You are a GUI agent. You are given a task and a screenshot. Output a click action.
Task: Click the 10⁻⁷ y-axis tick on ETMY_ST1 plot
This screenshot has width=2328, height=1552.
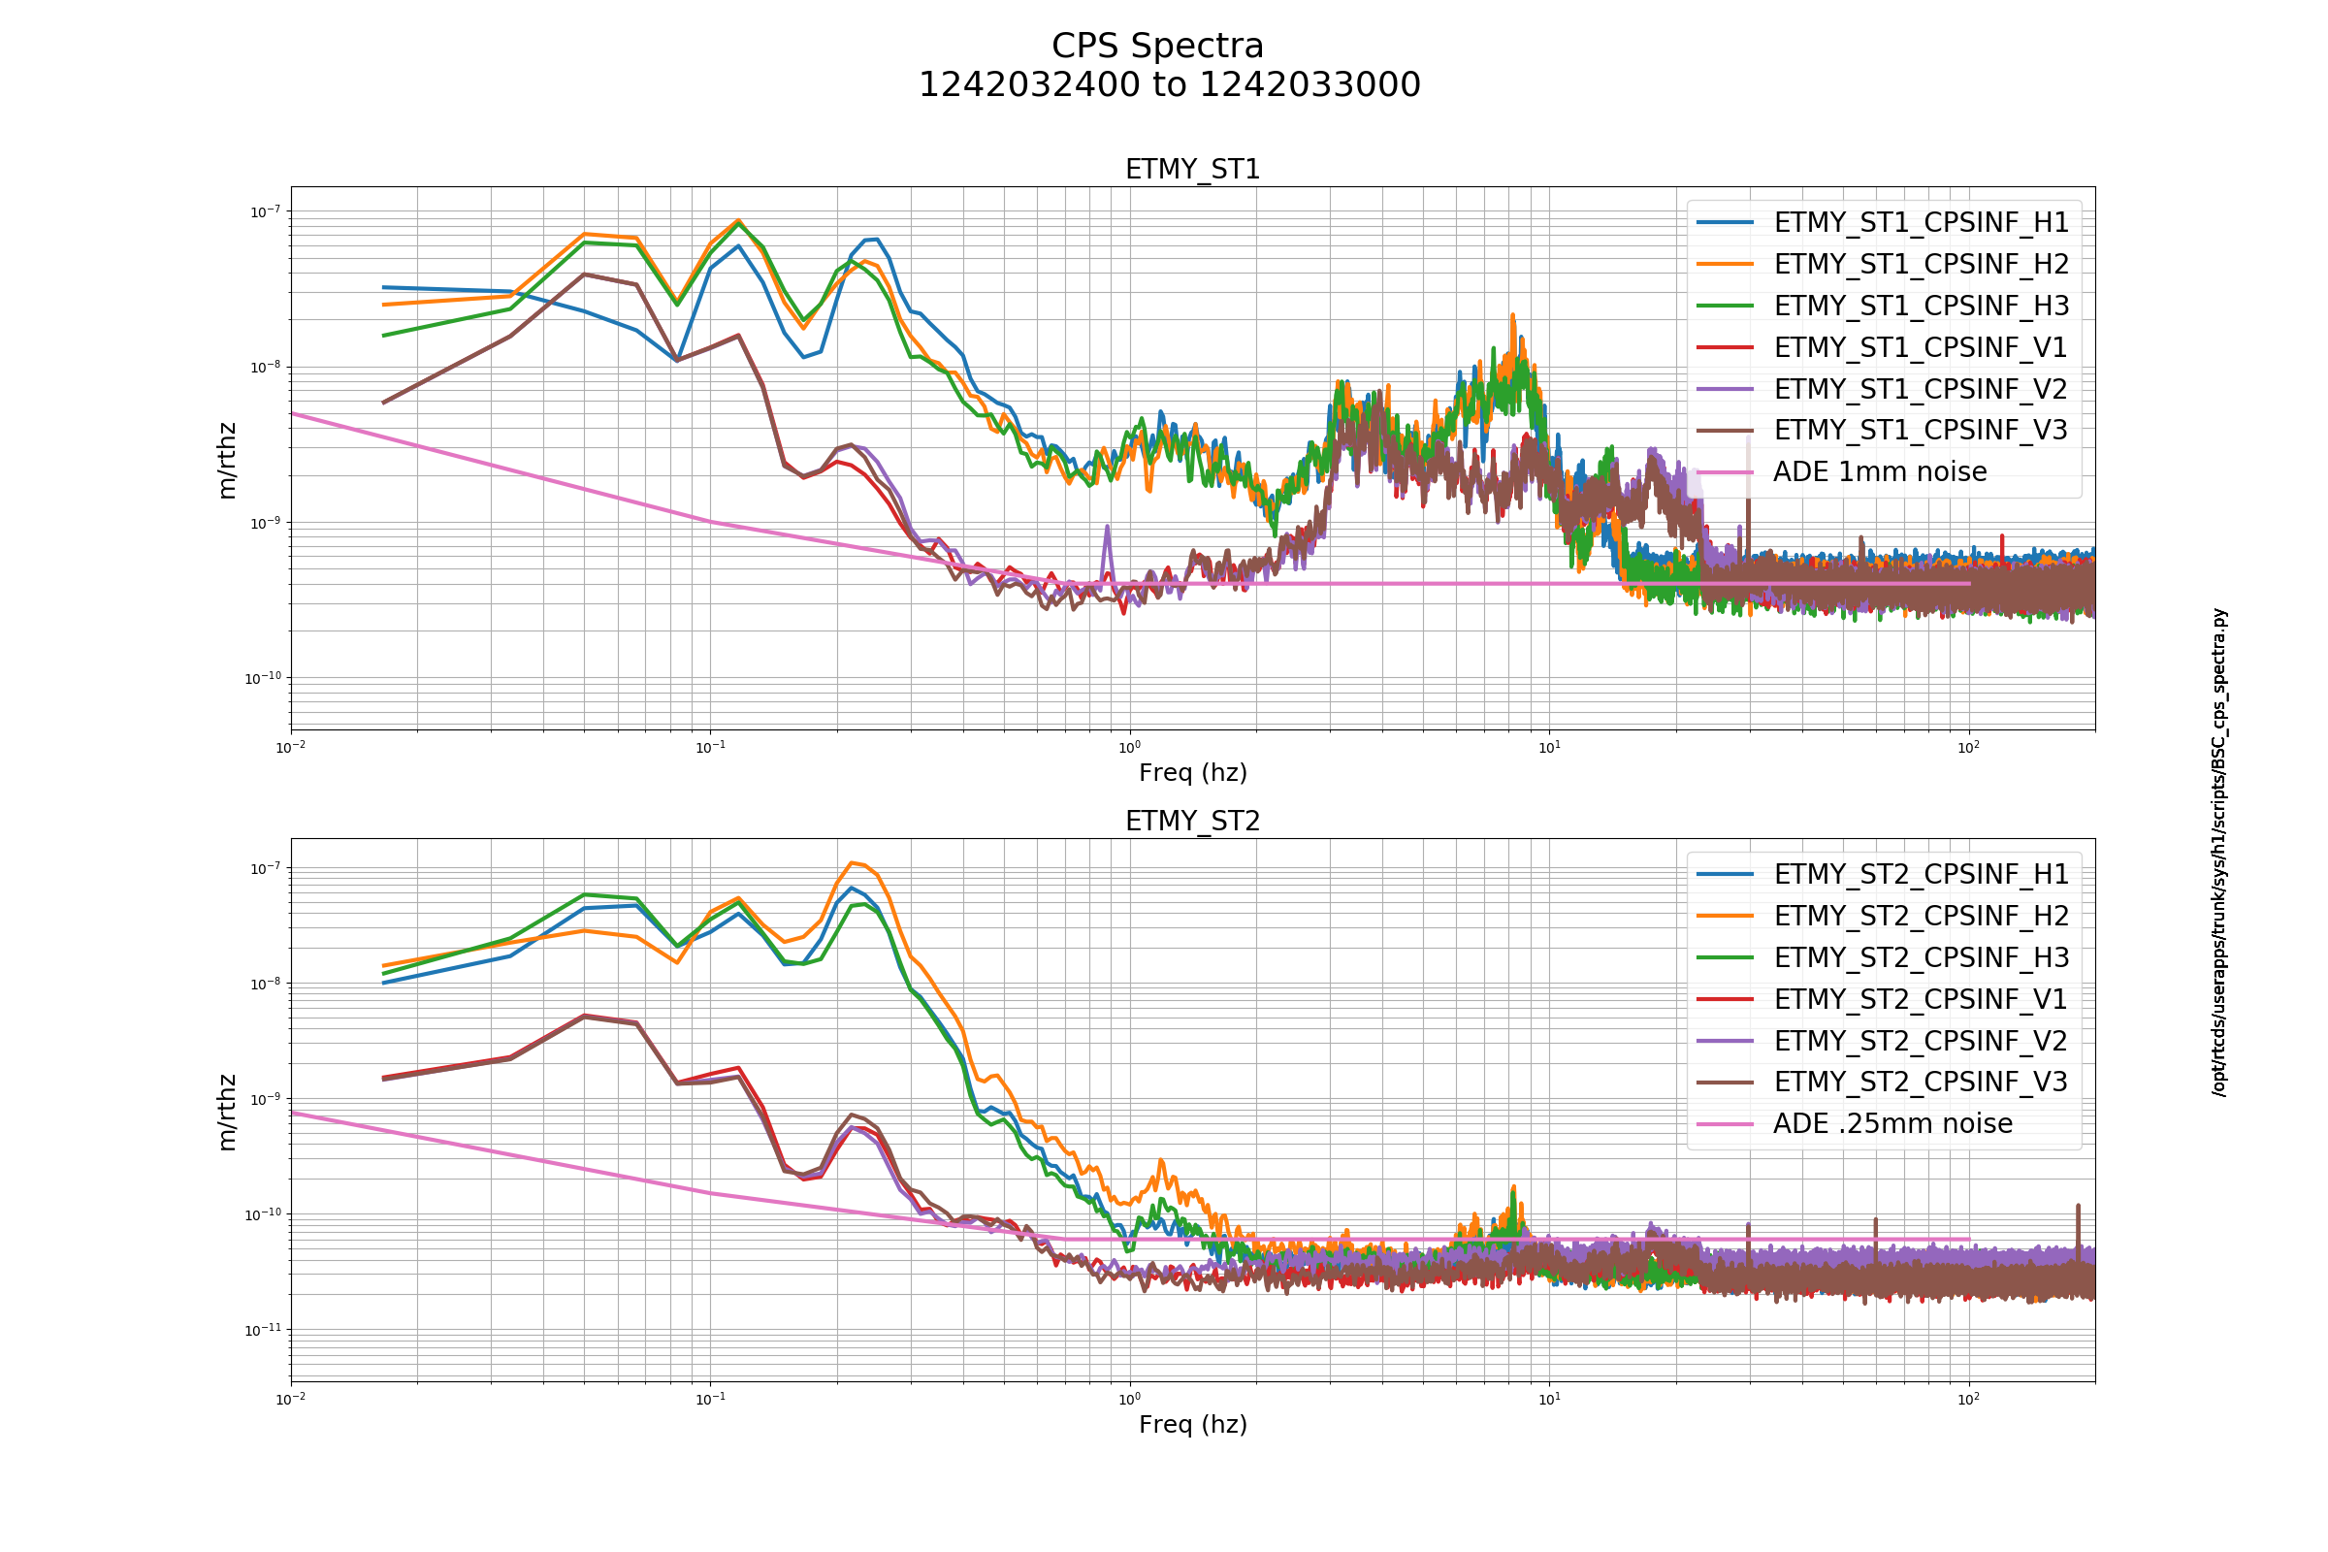265,211
